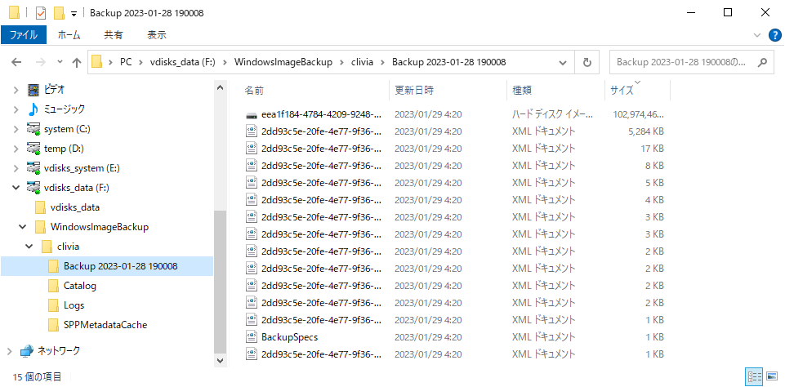Open address bar history dropdown

point(563,63)
